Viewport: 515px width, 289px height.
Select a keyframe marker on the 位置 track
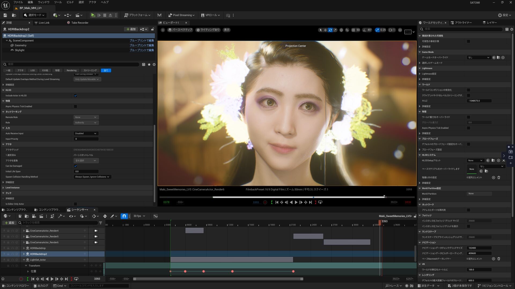(185, 271)
